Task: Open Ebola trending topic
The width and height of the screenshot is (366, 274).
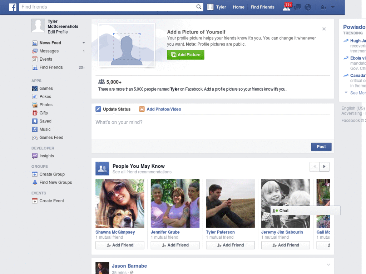Action: click(x=358, y=58)
